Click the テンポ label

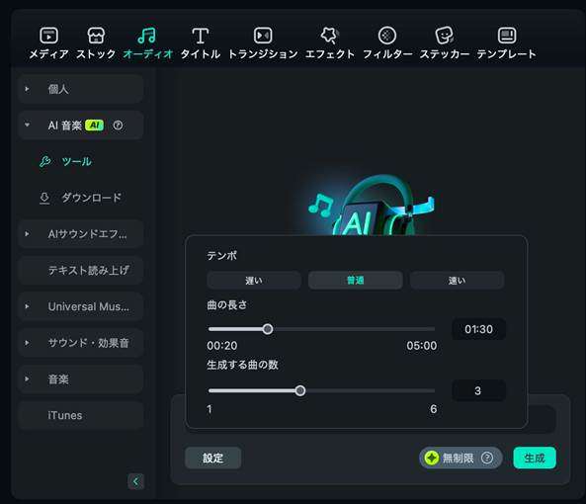click(222, 256)
